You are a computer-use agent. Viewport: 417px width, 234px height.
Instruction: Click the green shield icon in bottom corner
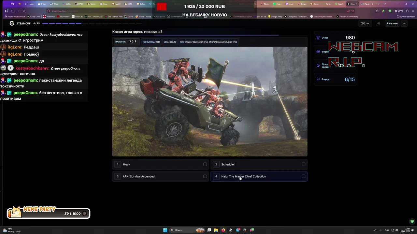point(412,221)
